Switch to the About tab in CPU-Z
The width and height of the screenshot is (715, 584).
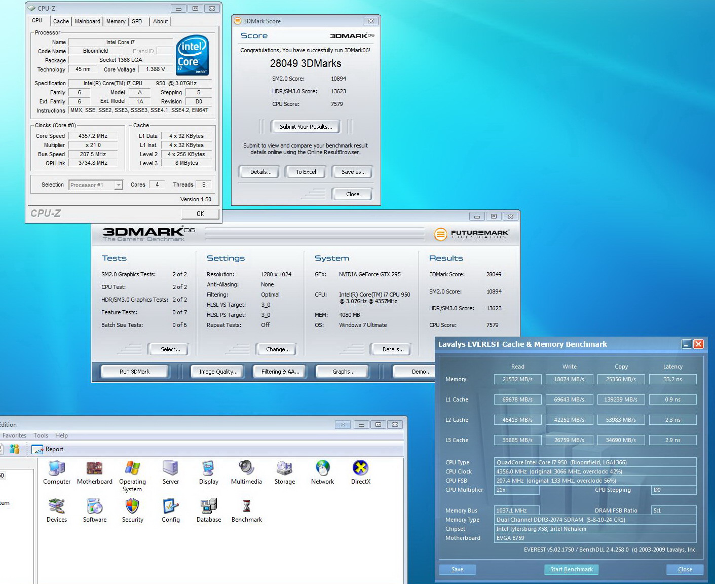(160, 21)
